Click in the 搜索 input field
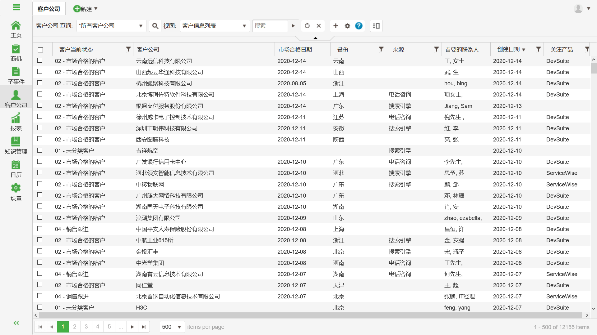Screen dimensions: 597x335 coord(270,26)
